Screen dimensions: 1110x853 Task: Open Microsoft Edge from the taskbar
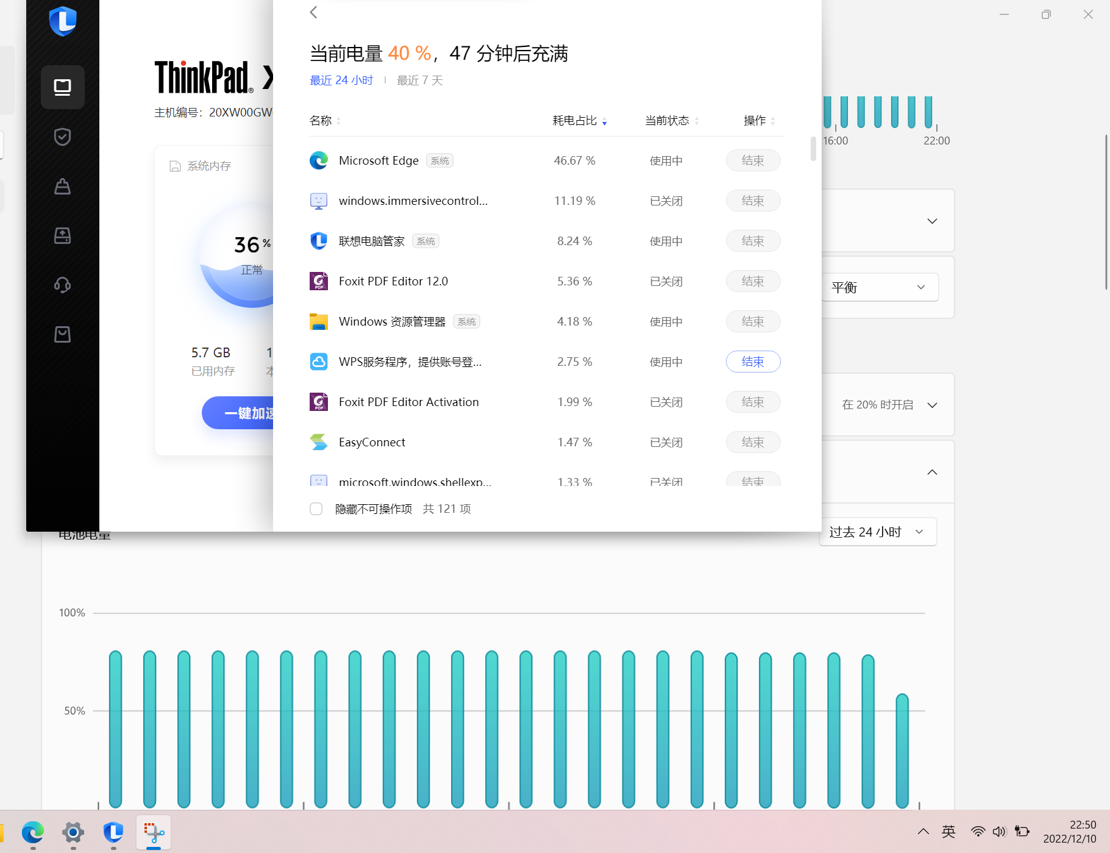(33, 832)
